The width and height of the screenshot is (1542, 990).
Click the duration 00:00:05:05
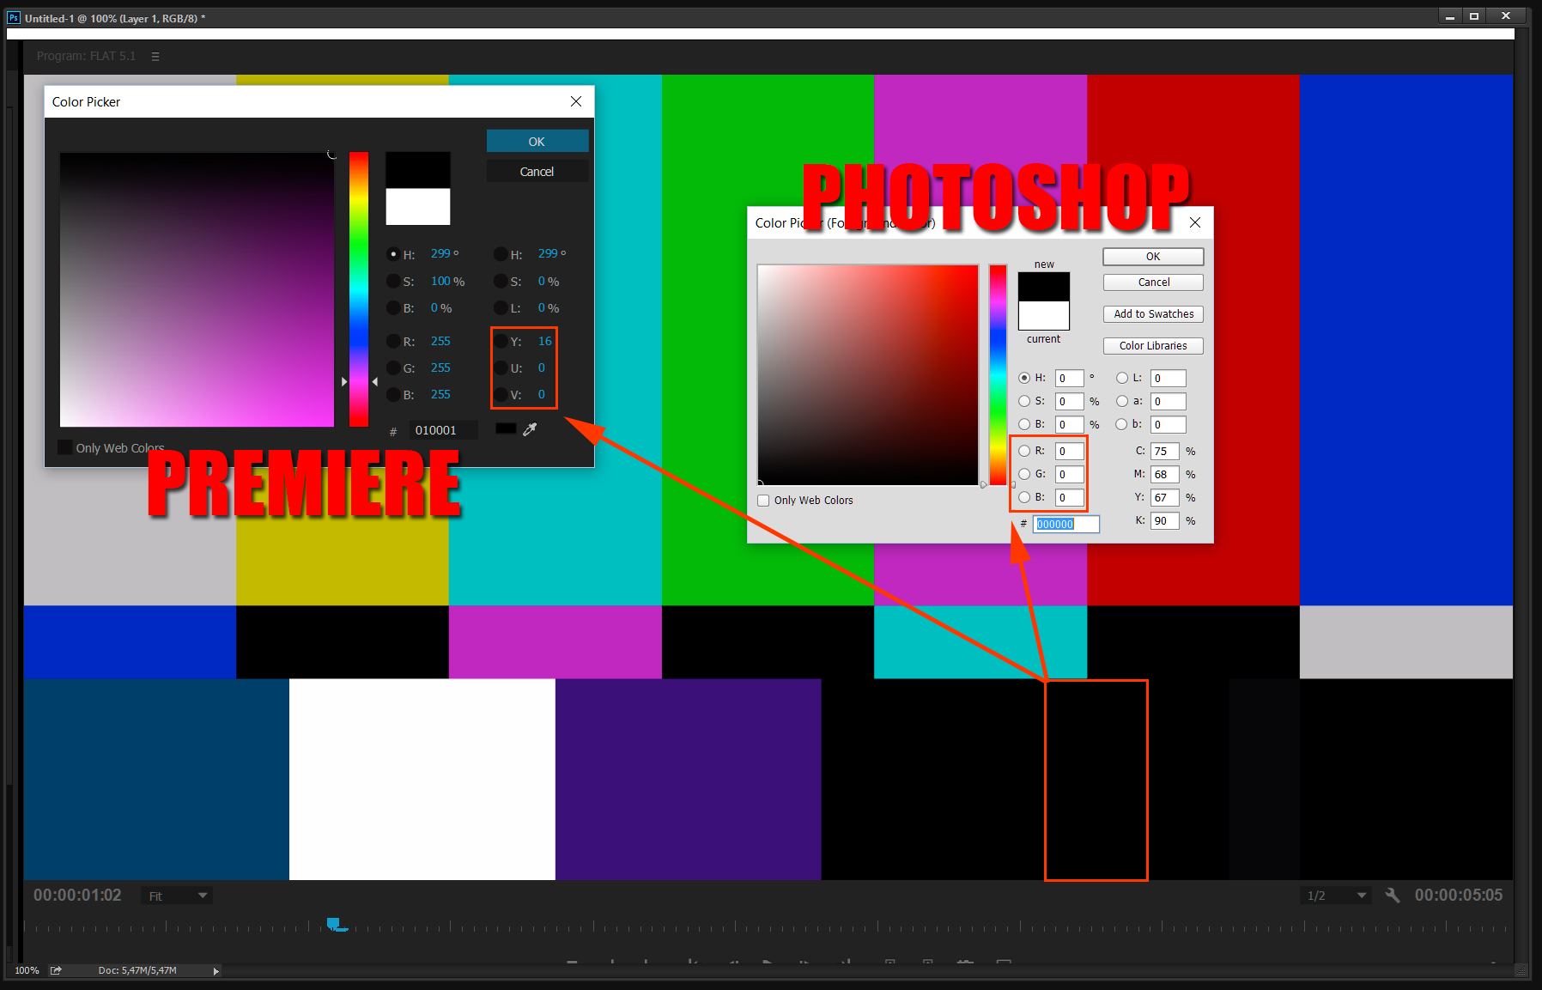pos(1459,895)
